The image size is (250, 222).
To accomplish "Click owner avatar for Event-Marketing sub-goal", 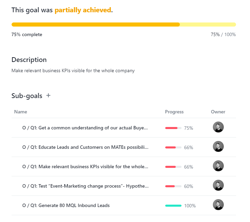I will point(218,186).
